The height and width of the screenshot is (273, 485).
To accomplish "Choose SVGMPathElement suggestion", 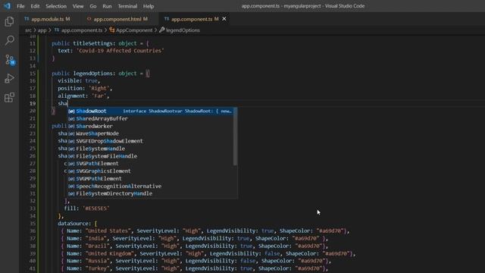I will tap(151, 179).
